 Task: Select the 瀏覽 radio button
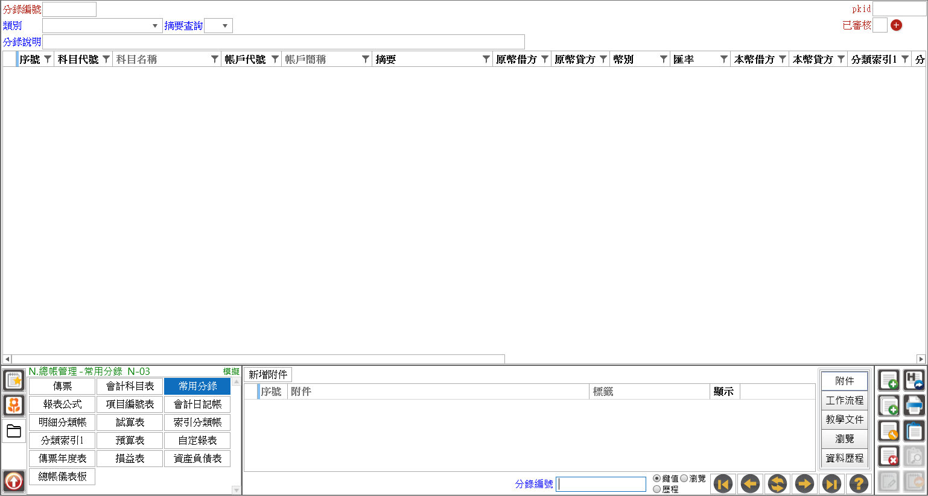pos(684,479)
